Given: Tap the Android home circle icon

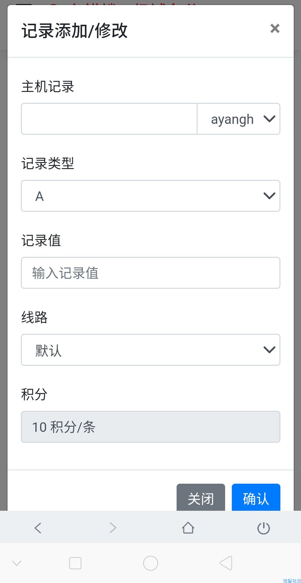Looking at the screenshot, I should [151, 563].
